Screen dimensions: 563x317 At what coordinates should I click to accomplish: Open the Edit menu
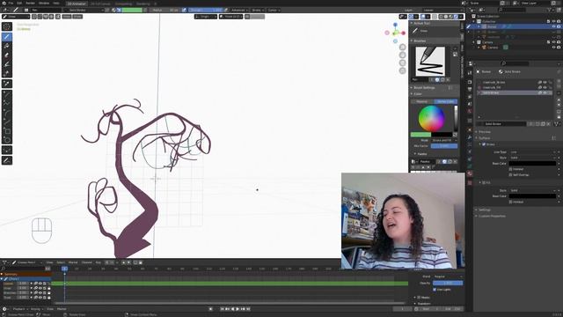coord(19,3)
